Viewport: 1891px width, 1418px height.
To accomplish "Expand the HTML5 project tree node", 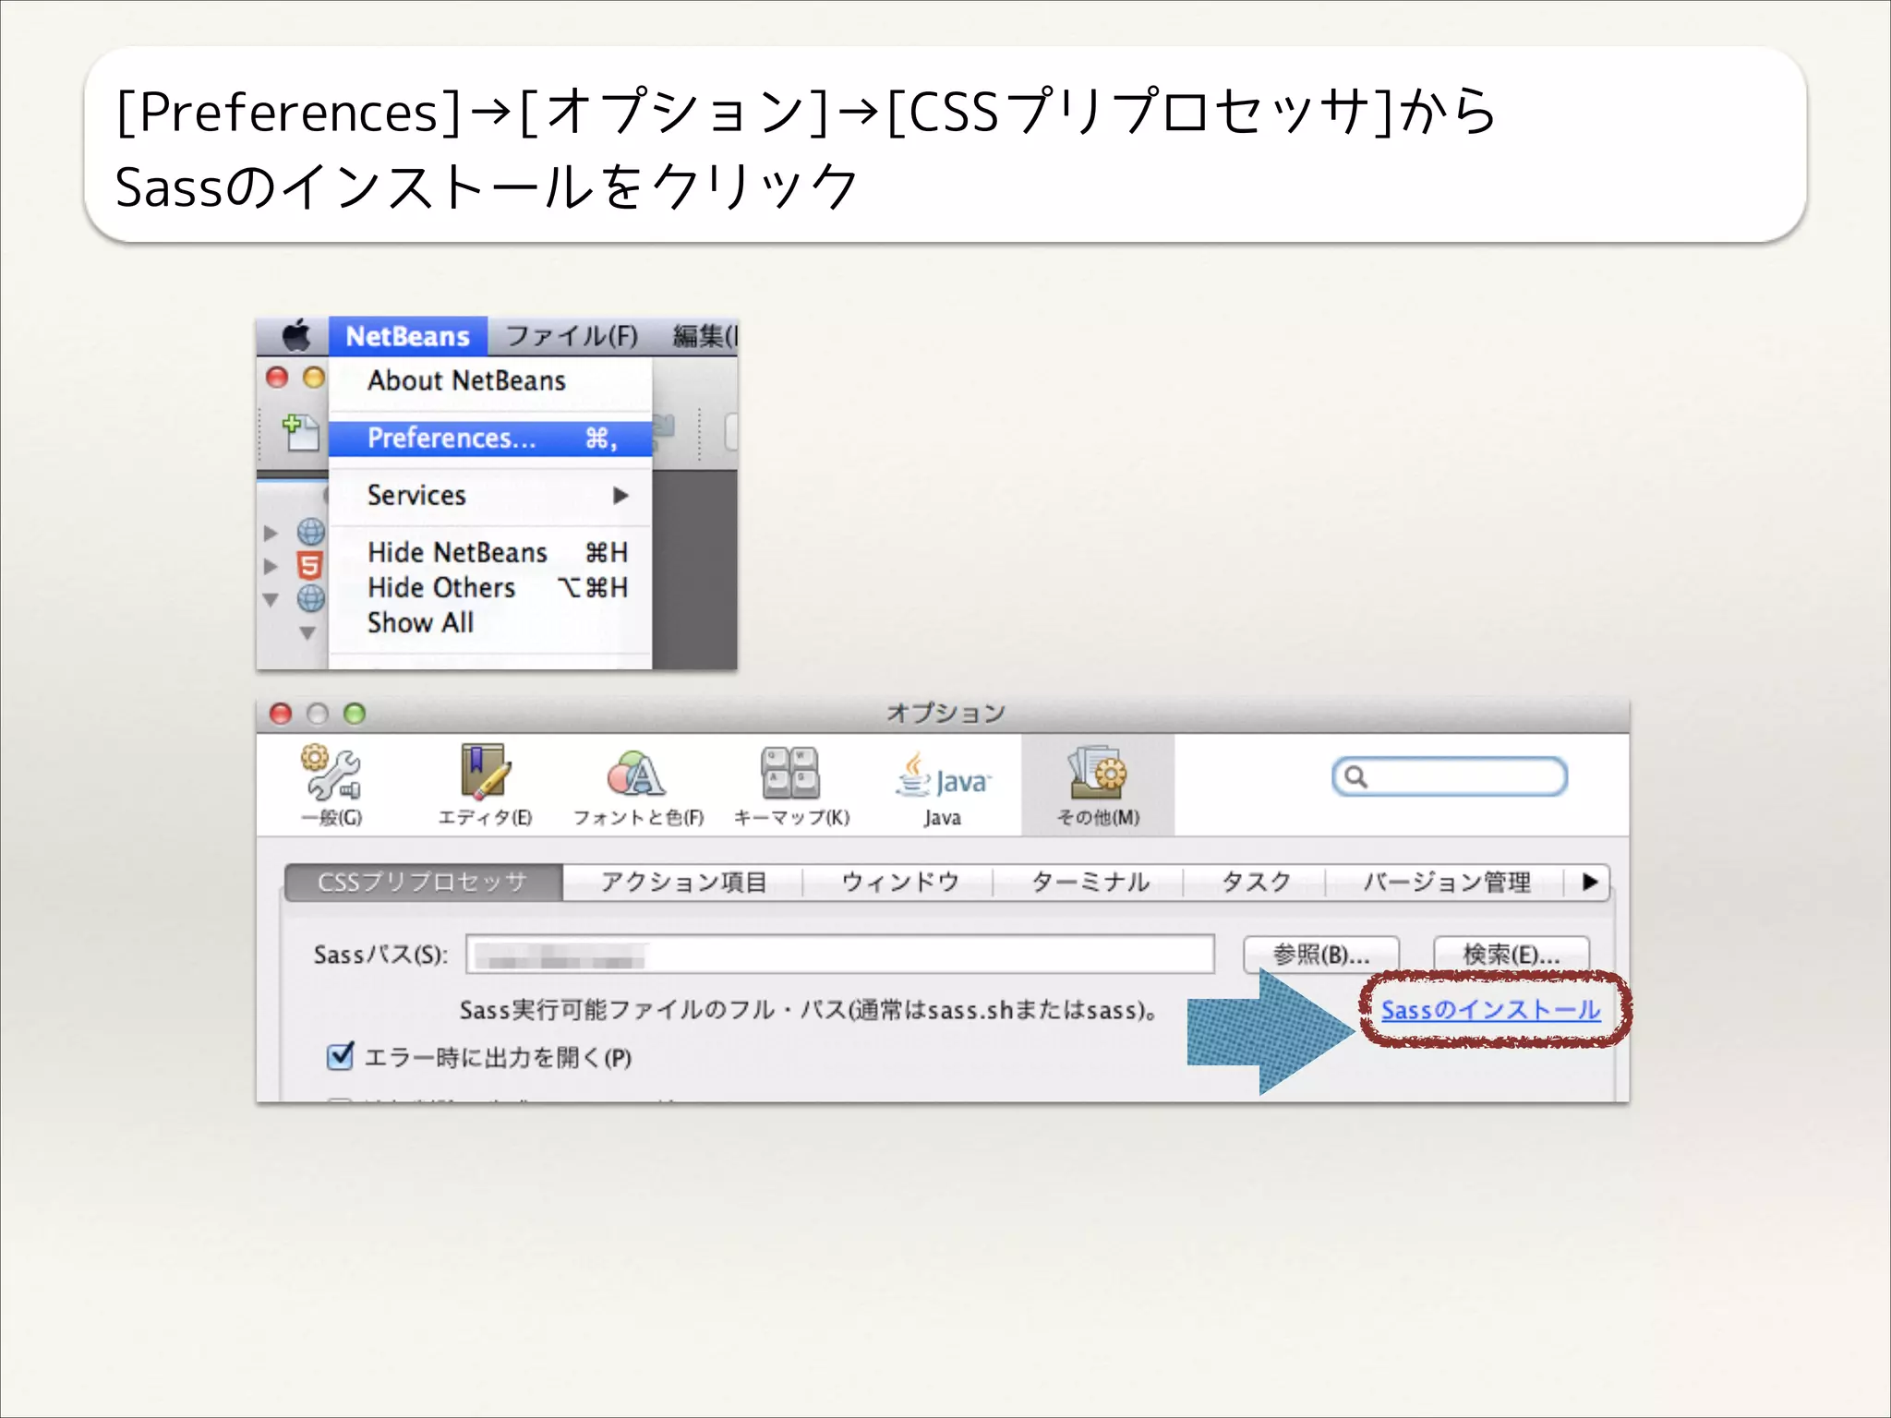I will 271,565.
